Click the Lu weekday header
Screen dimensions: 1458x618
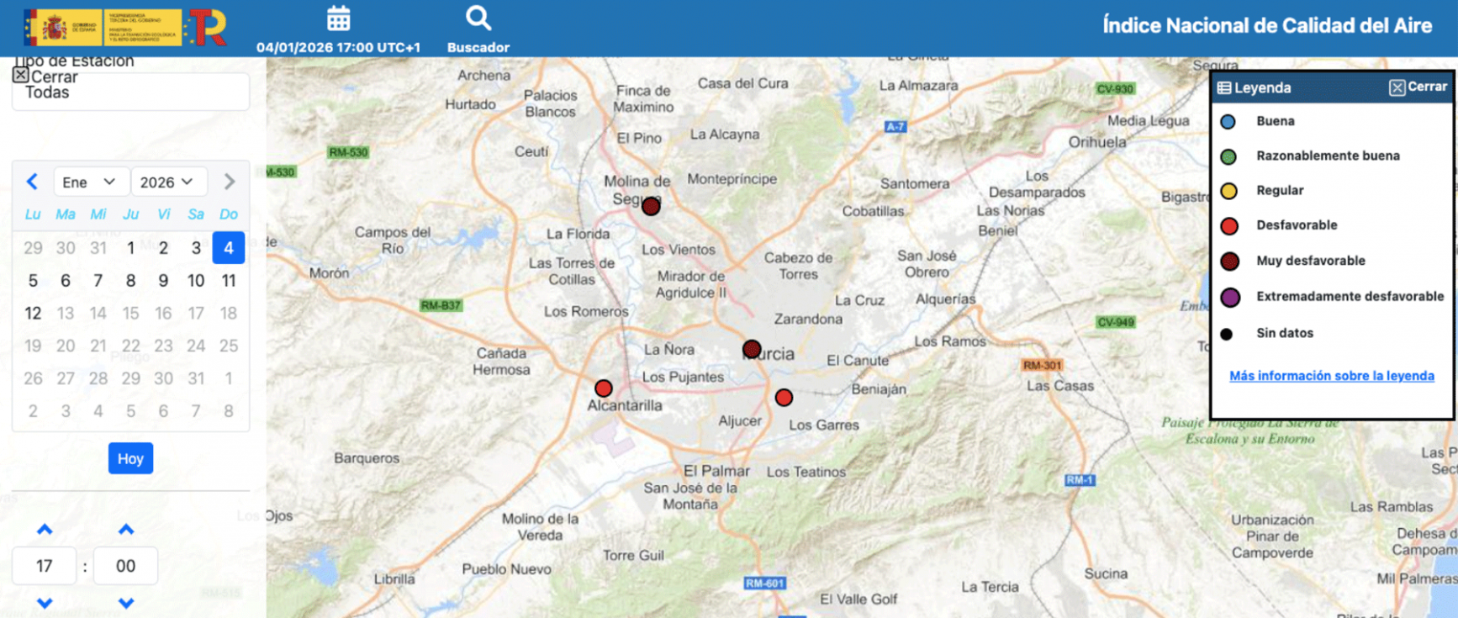click(x=33, y=214)
